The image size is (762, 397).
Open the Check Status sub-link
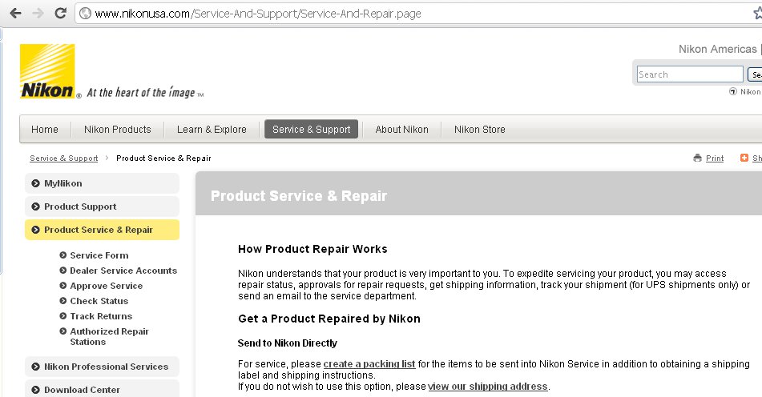[99, 301]
